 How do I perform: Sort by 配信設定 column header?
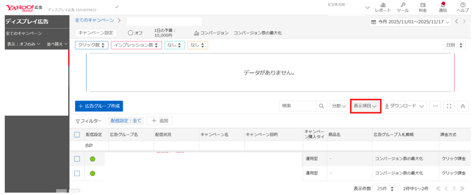[x=94, y=135]
